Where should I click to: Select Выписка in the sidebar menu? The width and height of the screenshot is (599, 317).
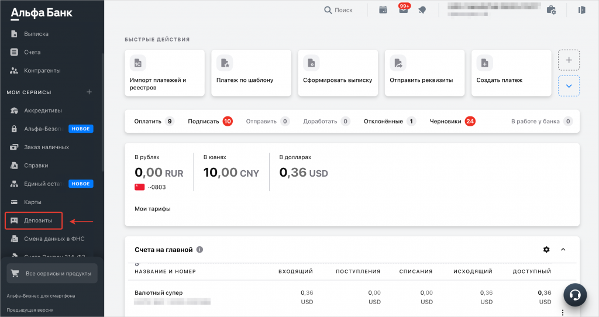pyautogui.click(x=36, y=34)
